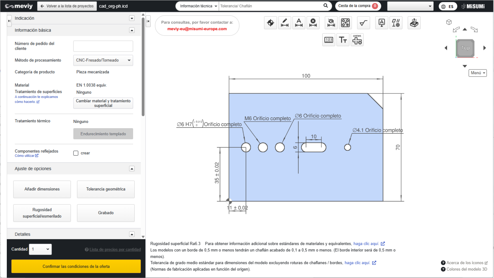This screenshot has height=278, width=494.
Task: Click the 6 Views download icon
Action: pos(357,40)
